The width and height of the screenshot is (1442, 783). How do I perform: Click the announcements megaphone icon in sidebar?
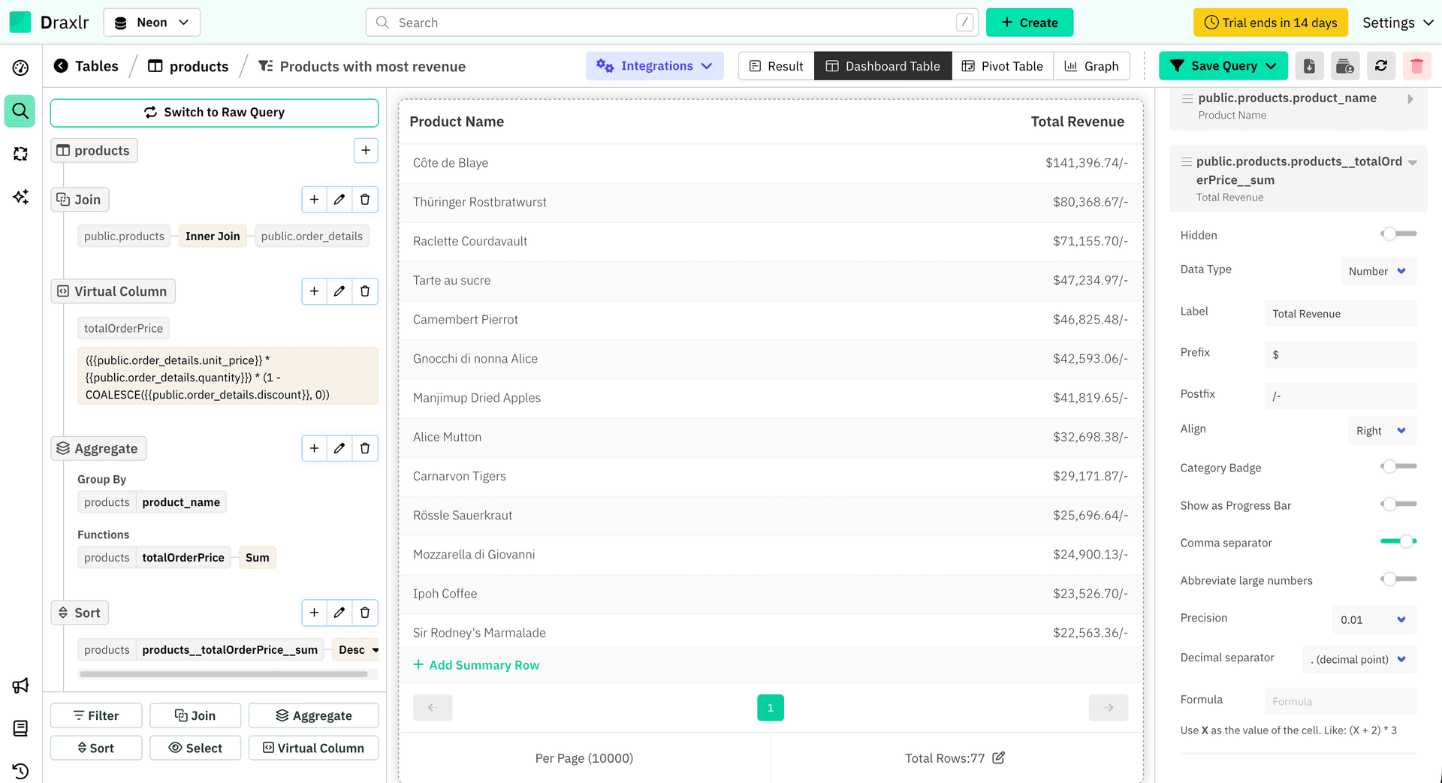tap(20, 685)
